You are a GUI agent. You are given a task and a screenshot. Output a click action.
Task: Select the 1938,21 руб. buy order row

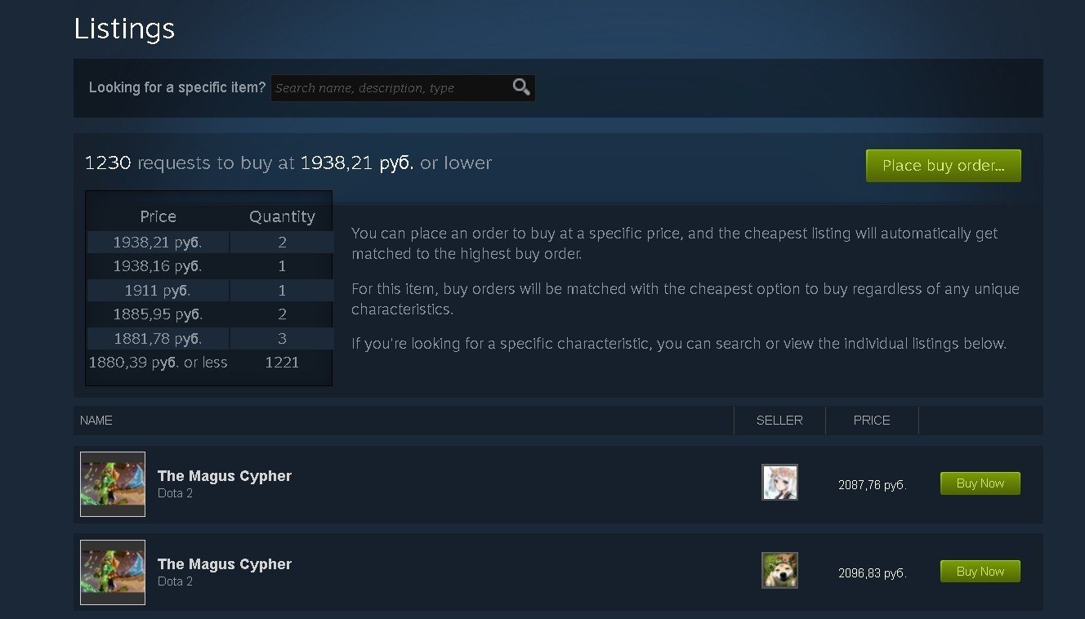coord(210,243)
